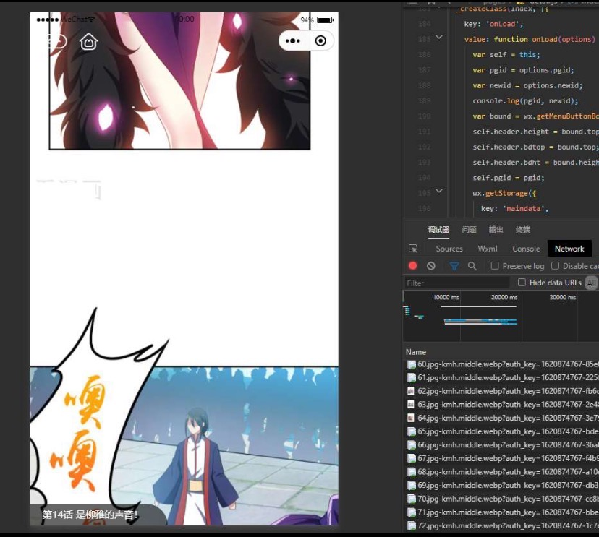
Task: Click code line wx.getStorage call
Action: [504, 193]
